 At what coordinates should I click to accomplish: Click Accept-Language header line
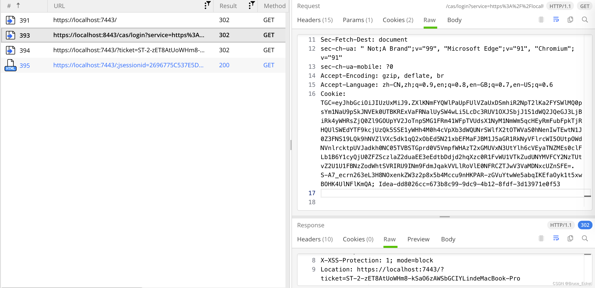pyautogui.click(x=437, y=85)
